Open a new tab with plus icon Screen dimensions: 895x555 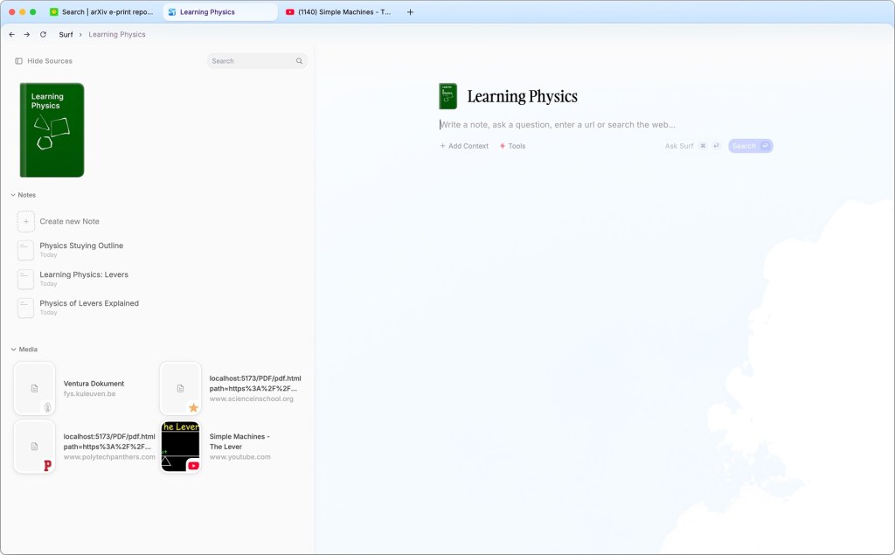[x=411, y=12]
